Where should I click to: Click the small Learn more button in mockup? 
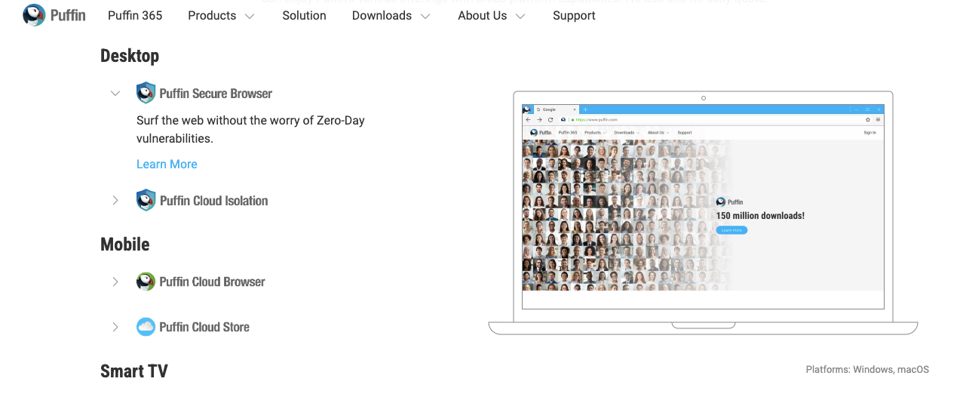click(731, 230)
